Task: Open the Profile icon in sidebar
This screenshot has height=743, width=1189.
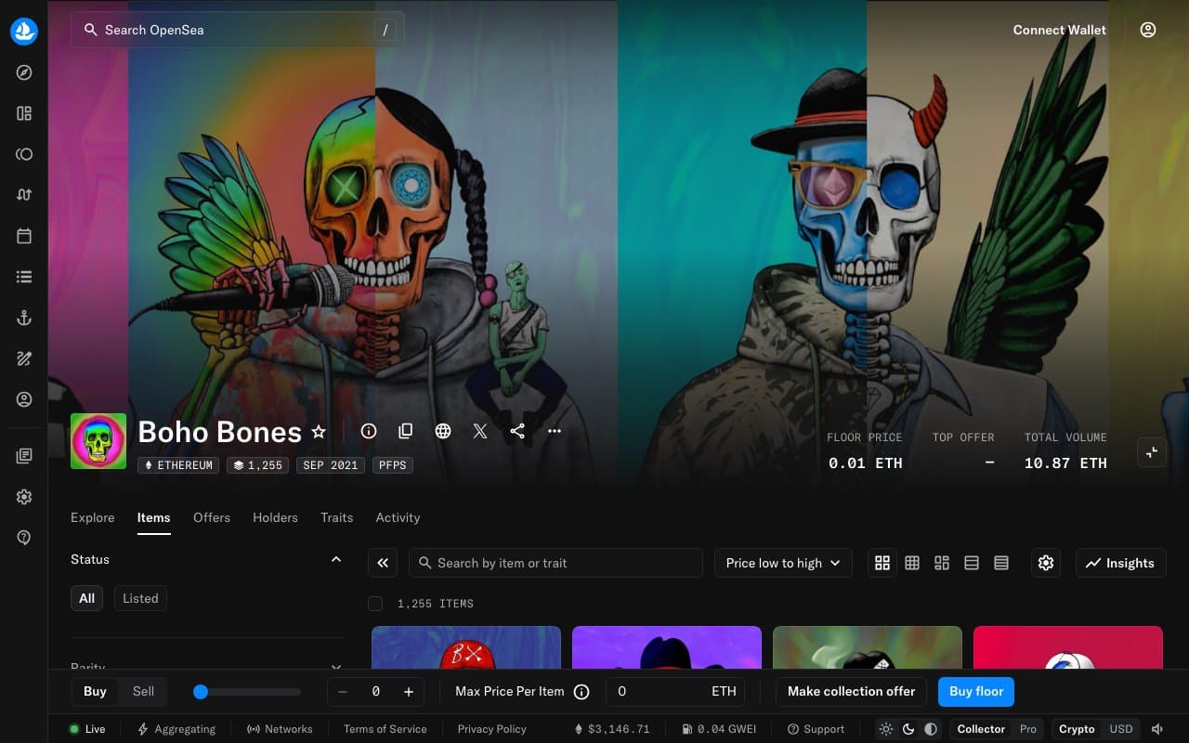Action: point(24,399)
